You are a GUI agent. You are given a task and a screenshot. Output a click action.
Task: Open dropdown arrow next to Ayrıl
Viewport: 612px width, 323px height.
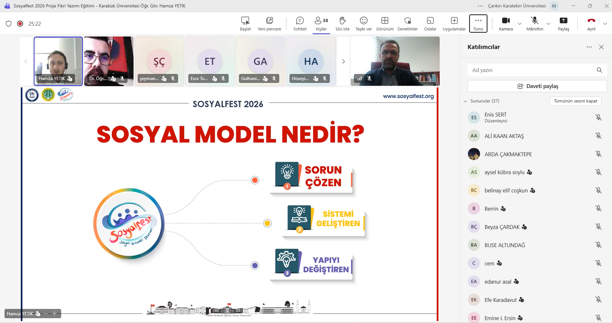point(605,24)
